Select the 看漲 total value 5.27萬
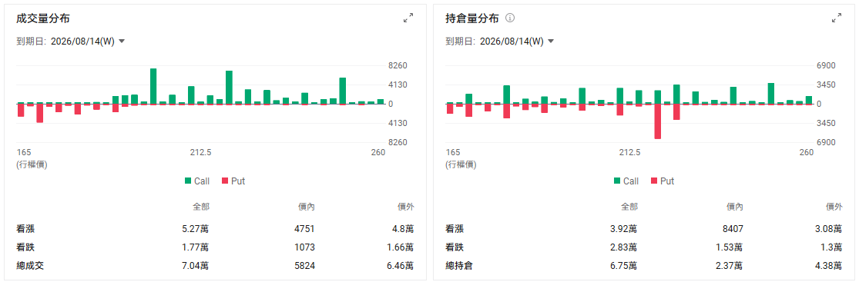This screenshot has height=282, width=859. (x=195, y=229)
